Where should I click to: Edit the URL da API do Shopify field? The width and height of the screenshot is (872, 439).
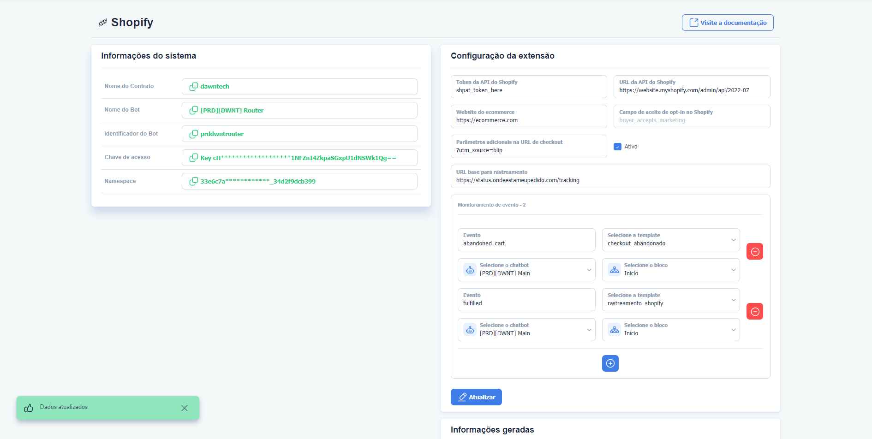tap(692, 87)
